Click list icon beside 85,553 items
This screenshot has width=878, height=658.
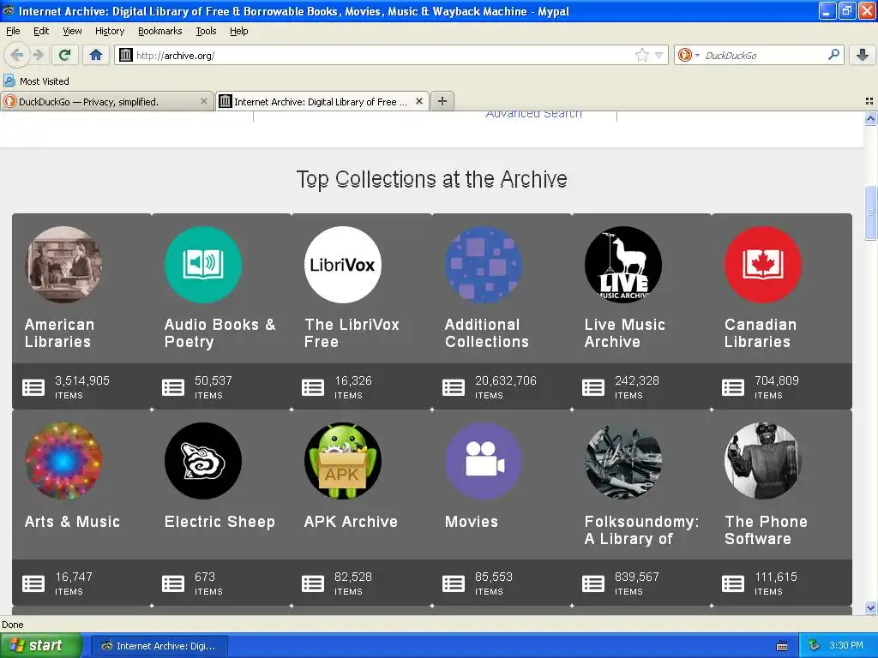[x=454, y=583]
